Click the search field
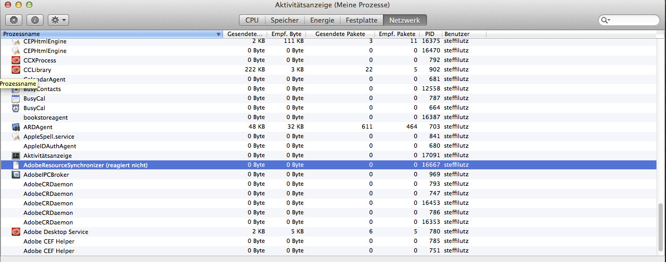This screenshot has width=666, height=262. [628, 20]
